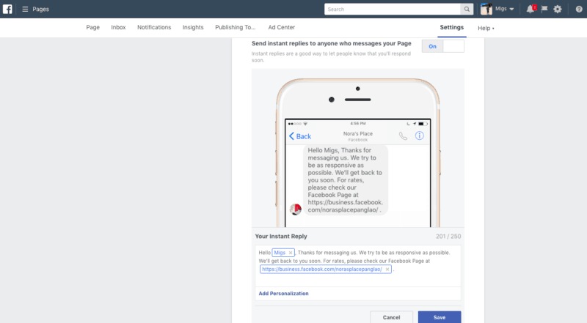Remove the business.facebook.com URL tag

pos(387,270)
